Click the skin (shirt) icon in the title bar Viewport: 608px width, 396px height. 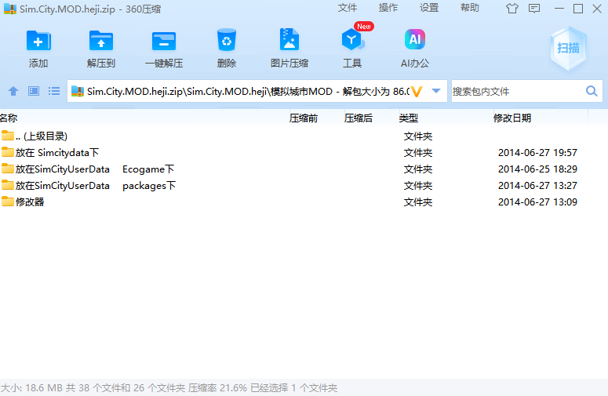[x=512, y=9]
